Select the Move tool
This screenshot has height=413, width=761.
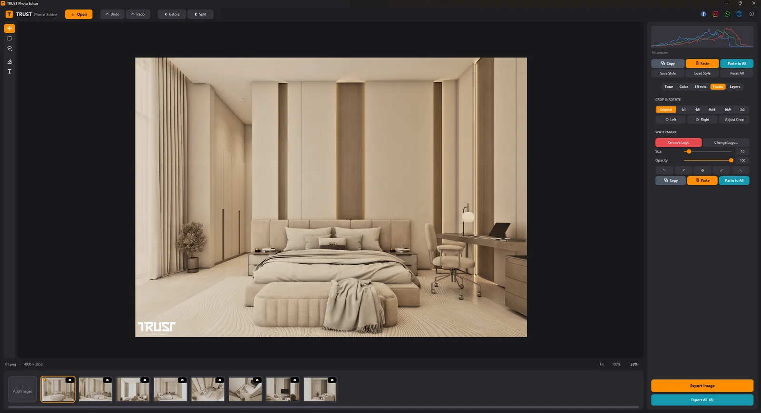pyautogui.click(x=10, y=28)
